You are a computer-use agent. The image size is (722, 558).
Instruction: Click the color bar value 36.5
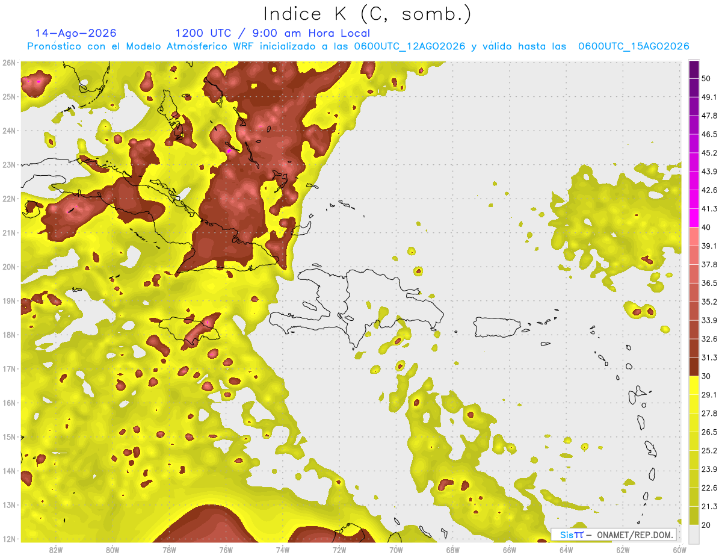coord(709,283)
